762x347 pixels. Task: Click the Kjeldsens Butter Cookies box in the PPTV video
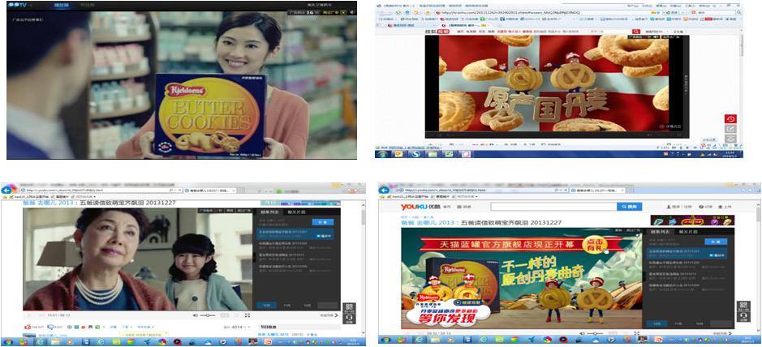211,114
